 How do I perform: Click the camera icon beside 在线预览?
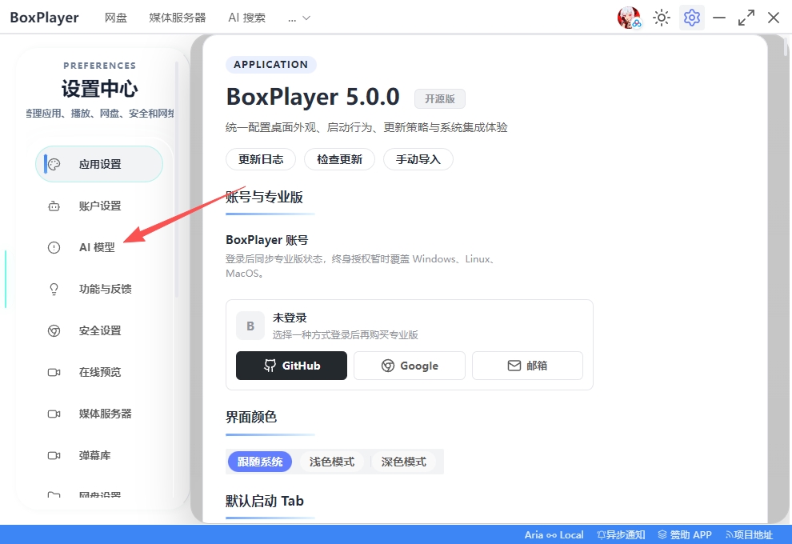point(54,372)
